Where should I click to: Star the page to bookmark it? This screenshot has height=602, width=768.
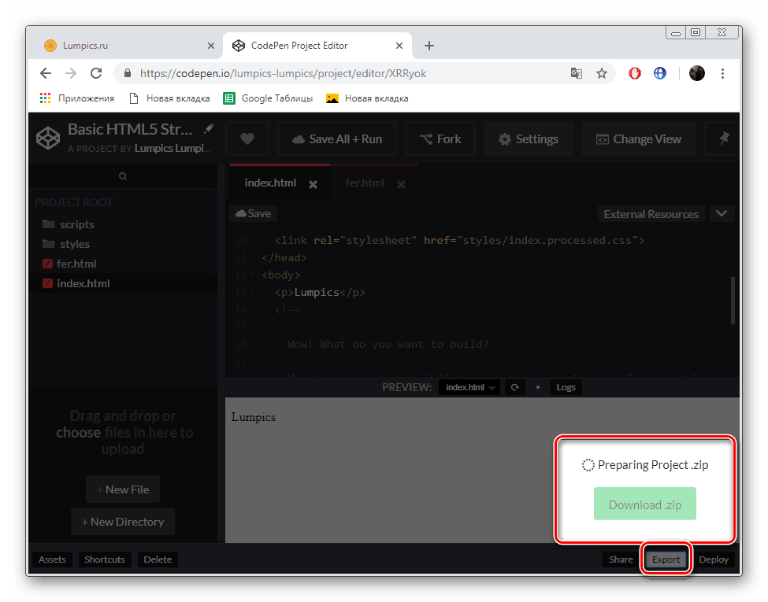tap(602, 72)
